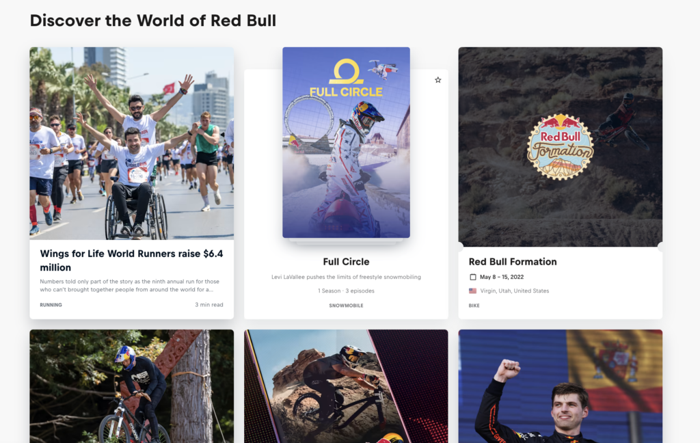Click the favorite star icon on Full Circle card
Viewport: 700px width, 443px height.
(x=438, y=80)
